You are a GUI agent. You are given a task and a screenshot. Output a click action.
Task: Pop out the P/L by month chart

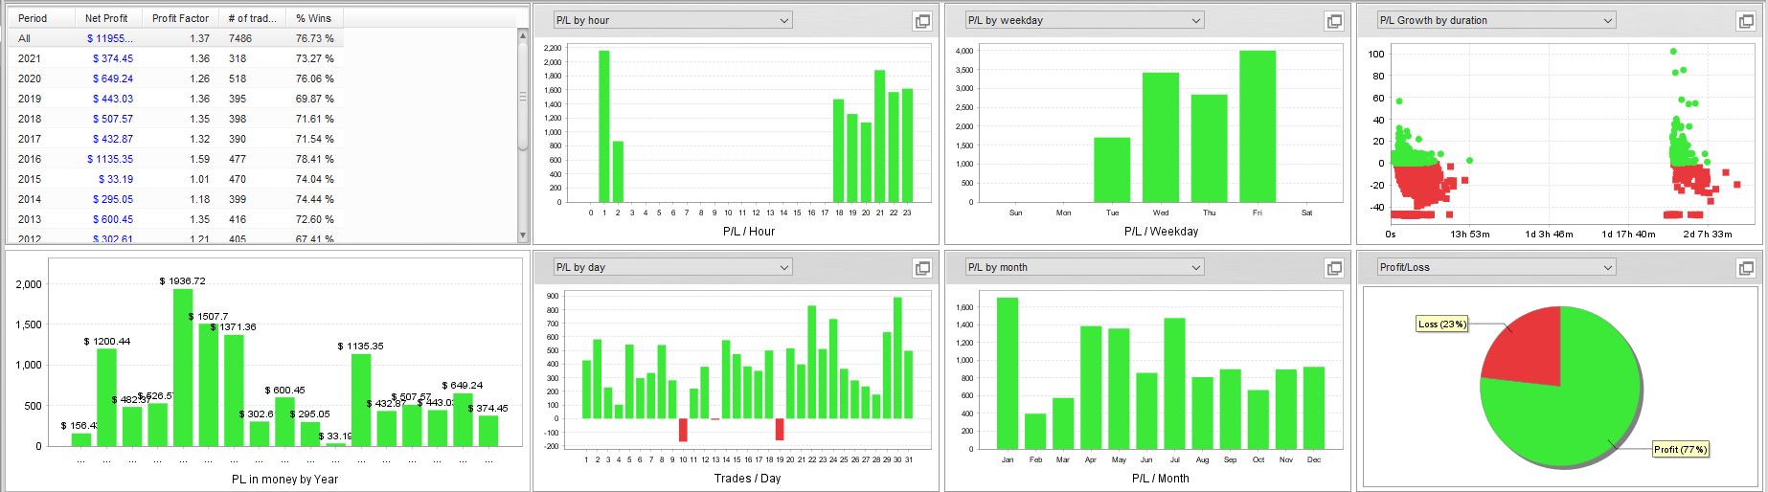[x=1334, y=268]
